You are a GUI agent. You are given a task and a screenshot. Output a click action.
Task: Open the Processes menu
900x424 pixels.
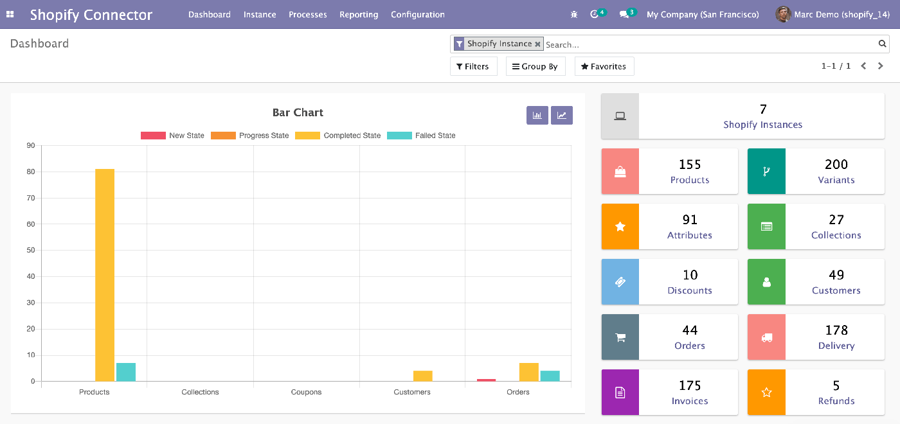click(x=308, y=14)
